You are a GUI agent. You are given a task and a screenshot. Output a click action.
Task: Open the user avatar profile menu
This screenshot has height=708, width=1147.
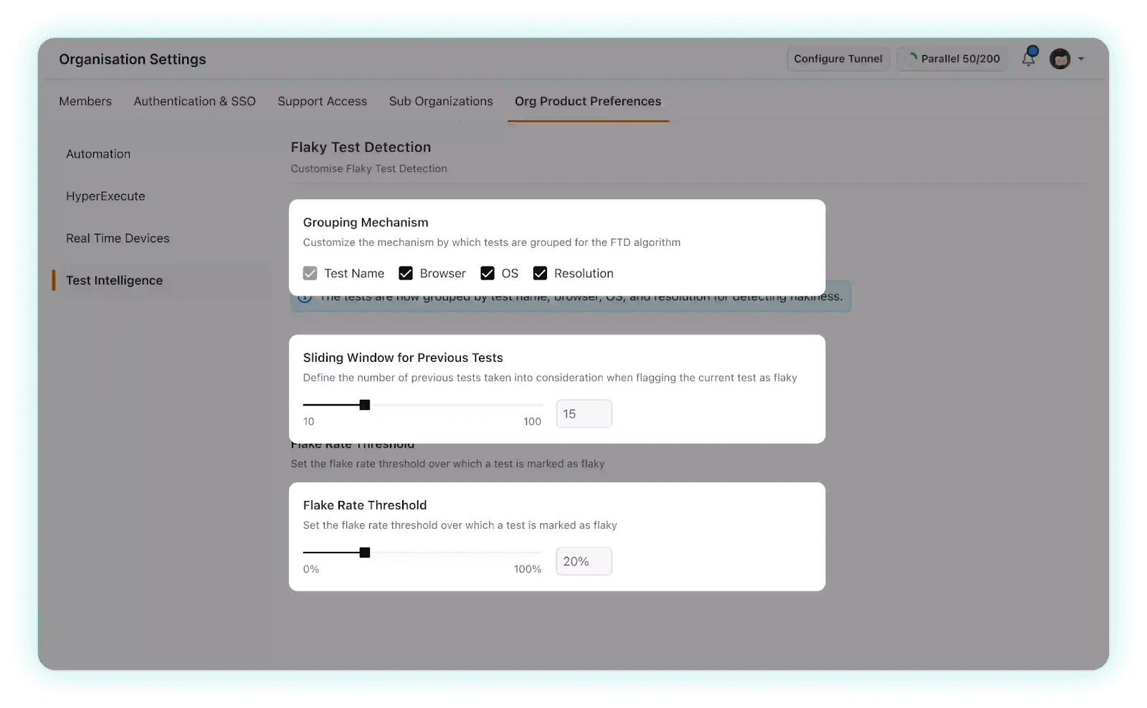(x=1060, y=59)
